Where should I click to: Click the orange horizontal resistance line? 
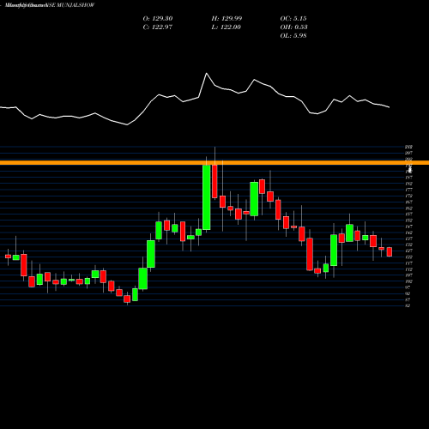(214, 163)
